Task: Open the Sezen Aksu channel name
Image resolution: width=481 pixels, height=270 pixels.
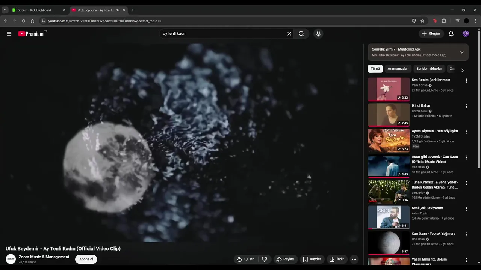Action: (x=420, y=111)
